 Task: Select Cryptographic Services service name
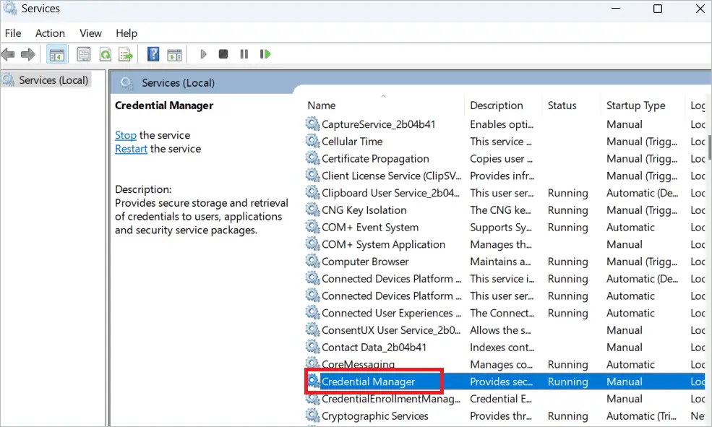coord(374,416)
